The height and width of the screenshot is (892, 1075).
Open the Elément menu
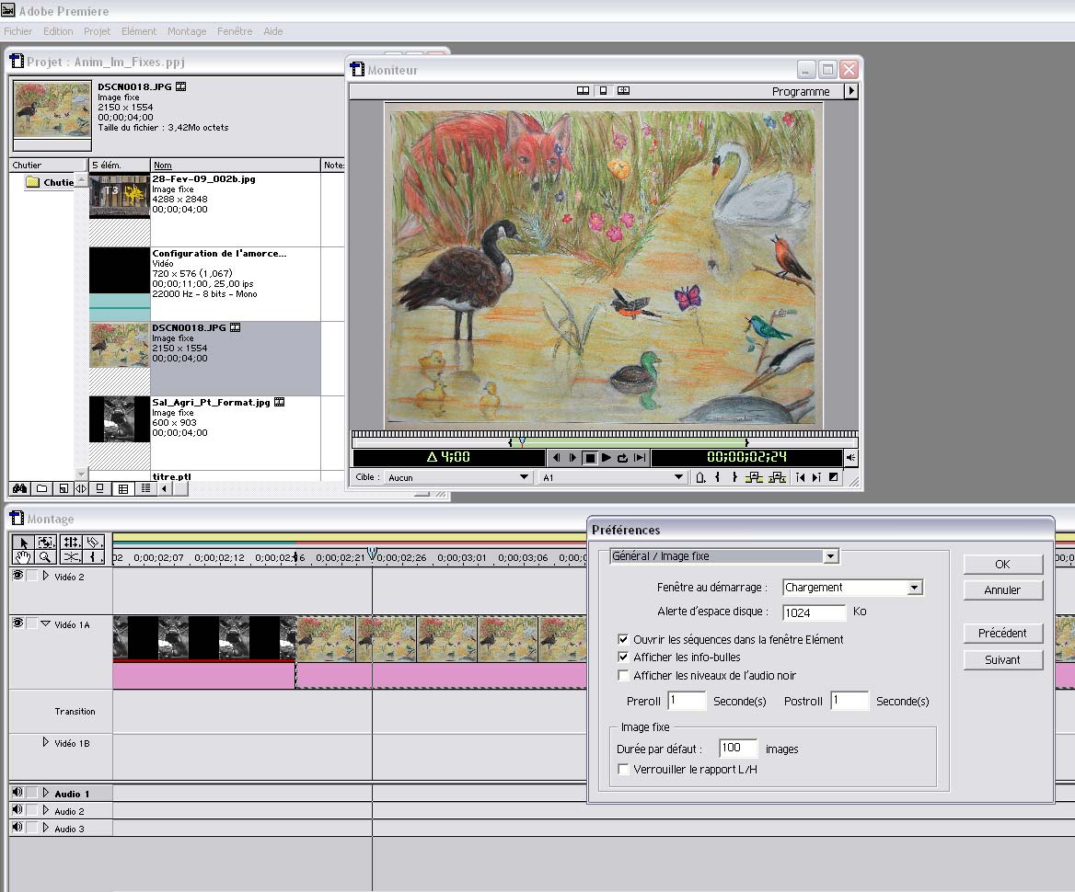pos(138,31)
